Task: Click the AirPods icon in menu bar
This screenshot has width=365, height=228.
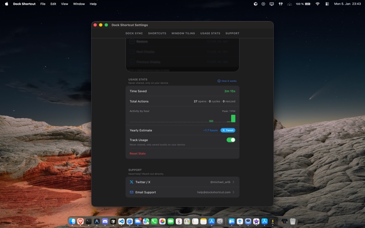Action: click(x=281, y=4)
